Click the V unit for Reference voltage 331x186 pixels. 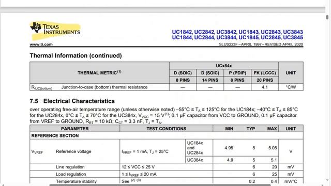(291, 151)
